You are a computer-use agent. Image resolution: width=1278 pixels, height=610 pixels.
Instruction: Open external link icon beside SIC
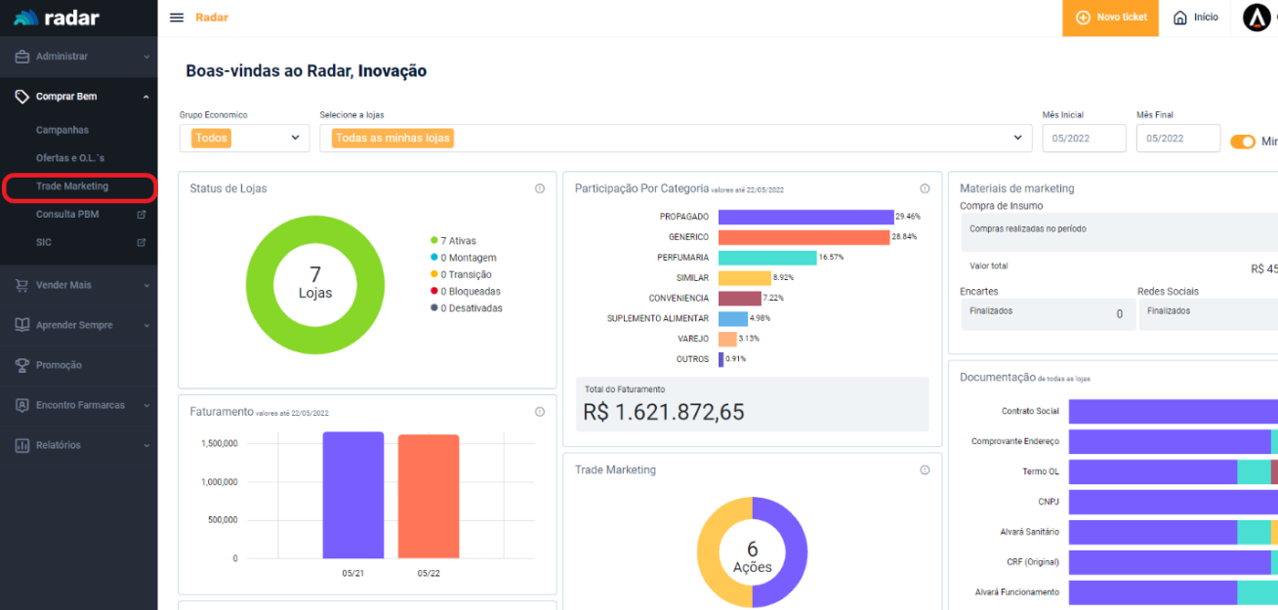(142, 242)
